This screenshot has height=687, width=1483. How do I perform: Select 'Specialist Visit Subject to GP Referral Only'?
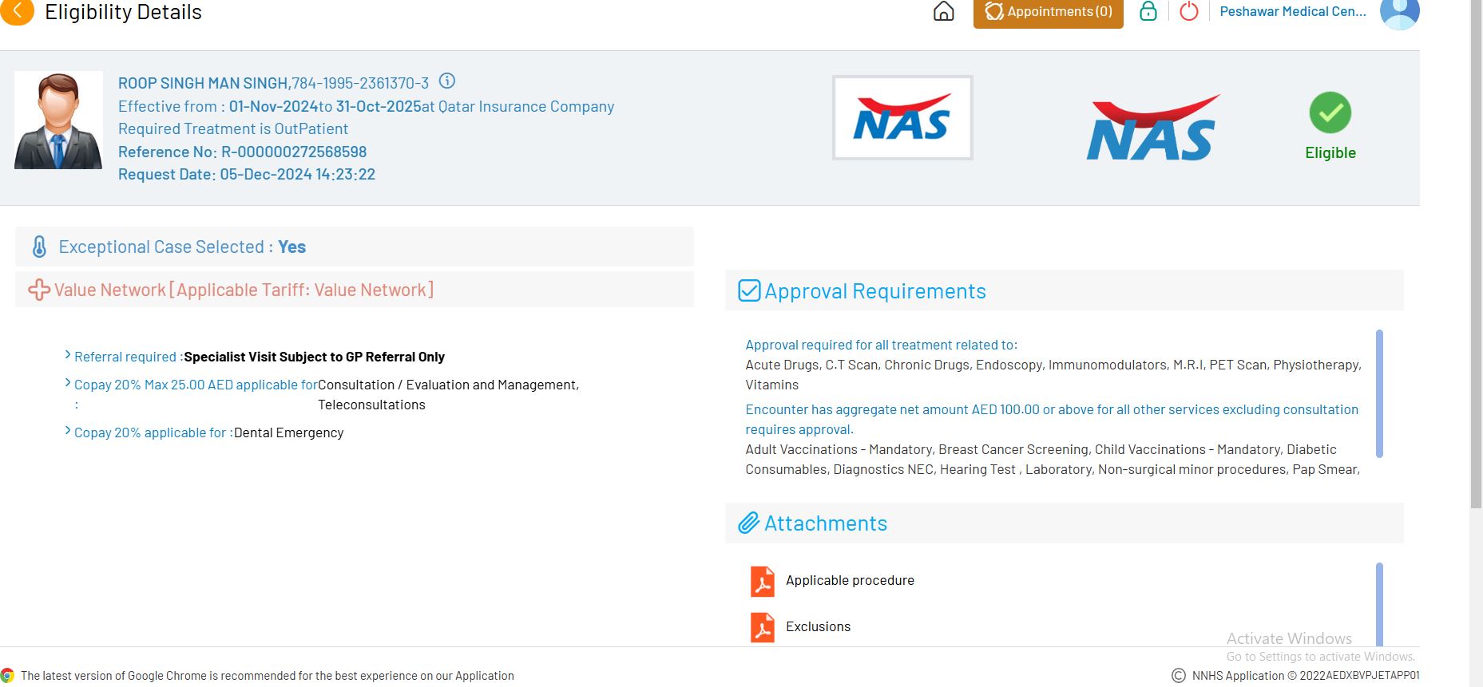click(x=314, y=357)
